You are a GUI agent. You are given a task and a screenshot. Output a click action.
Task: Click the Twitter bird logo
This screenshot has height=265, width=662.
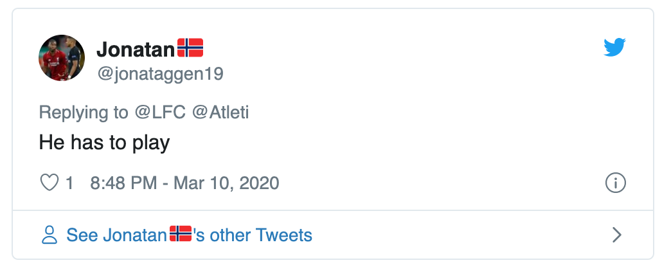(615, 48)
